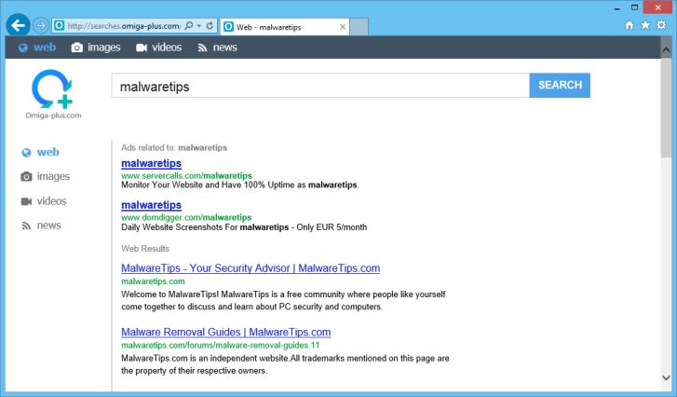The image size is (677, 397).
Task: Click the vertical scrollbar thumb
Action: tap(666, 108)
